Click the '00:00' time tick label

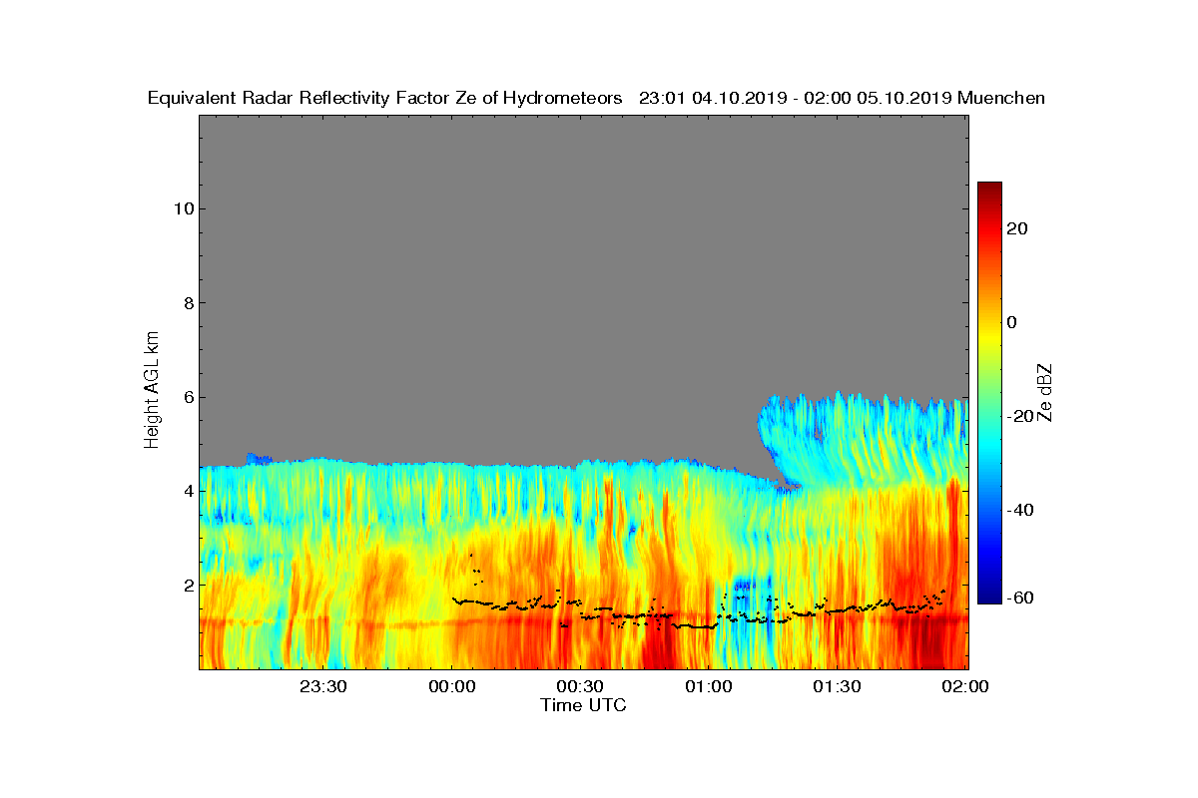(x=451, y=686)
